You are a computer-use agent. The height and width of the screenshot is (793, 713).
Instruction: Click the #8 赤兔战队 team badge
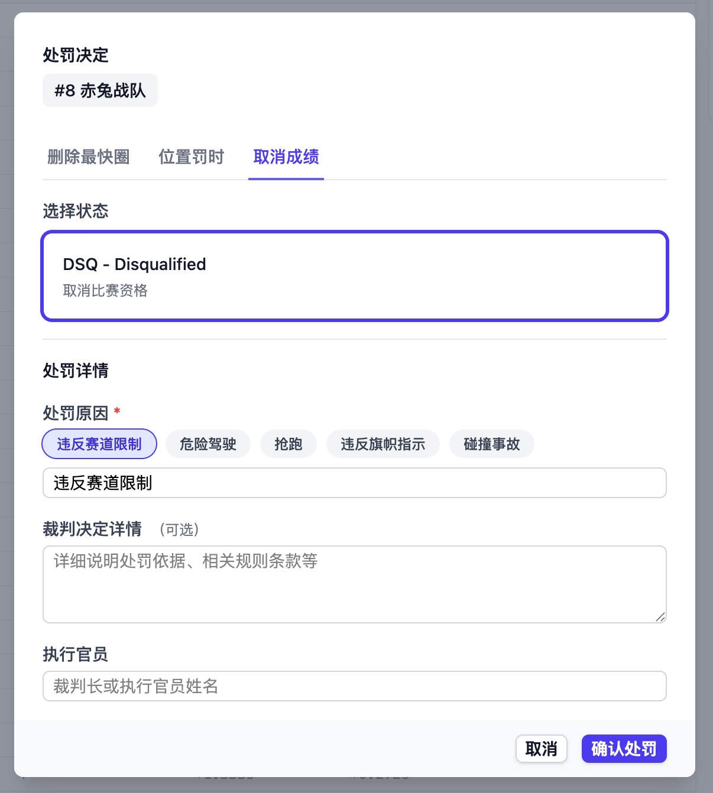click(99, 90)
